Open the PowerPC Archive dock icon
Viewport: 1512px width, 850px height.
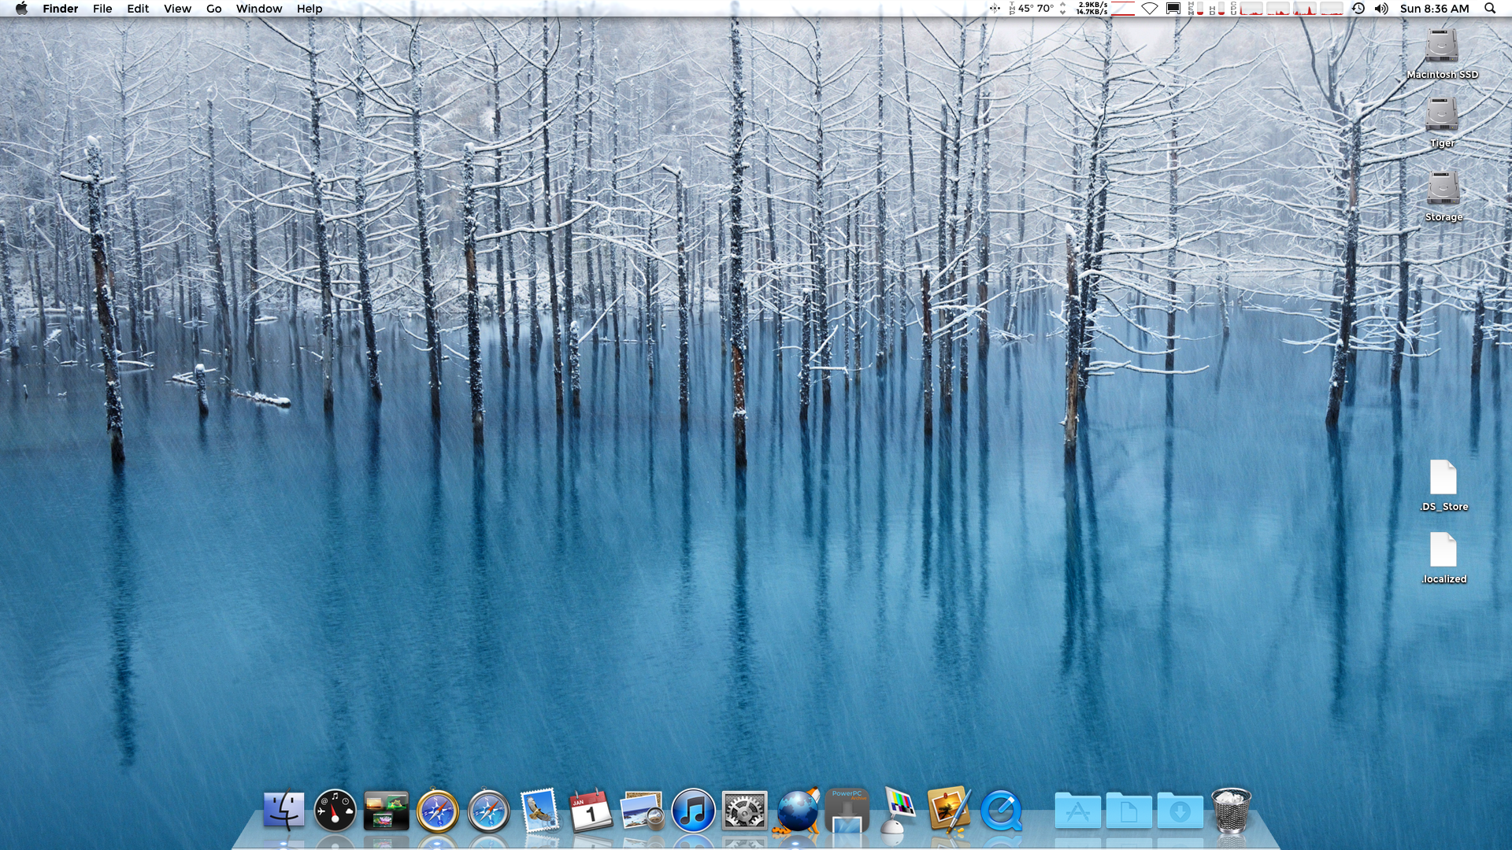point(847,810)
